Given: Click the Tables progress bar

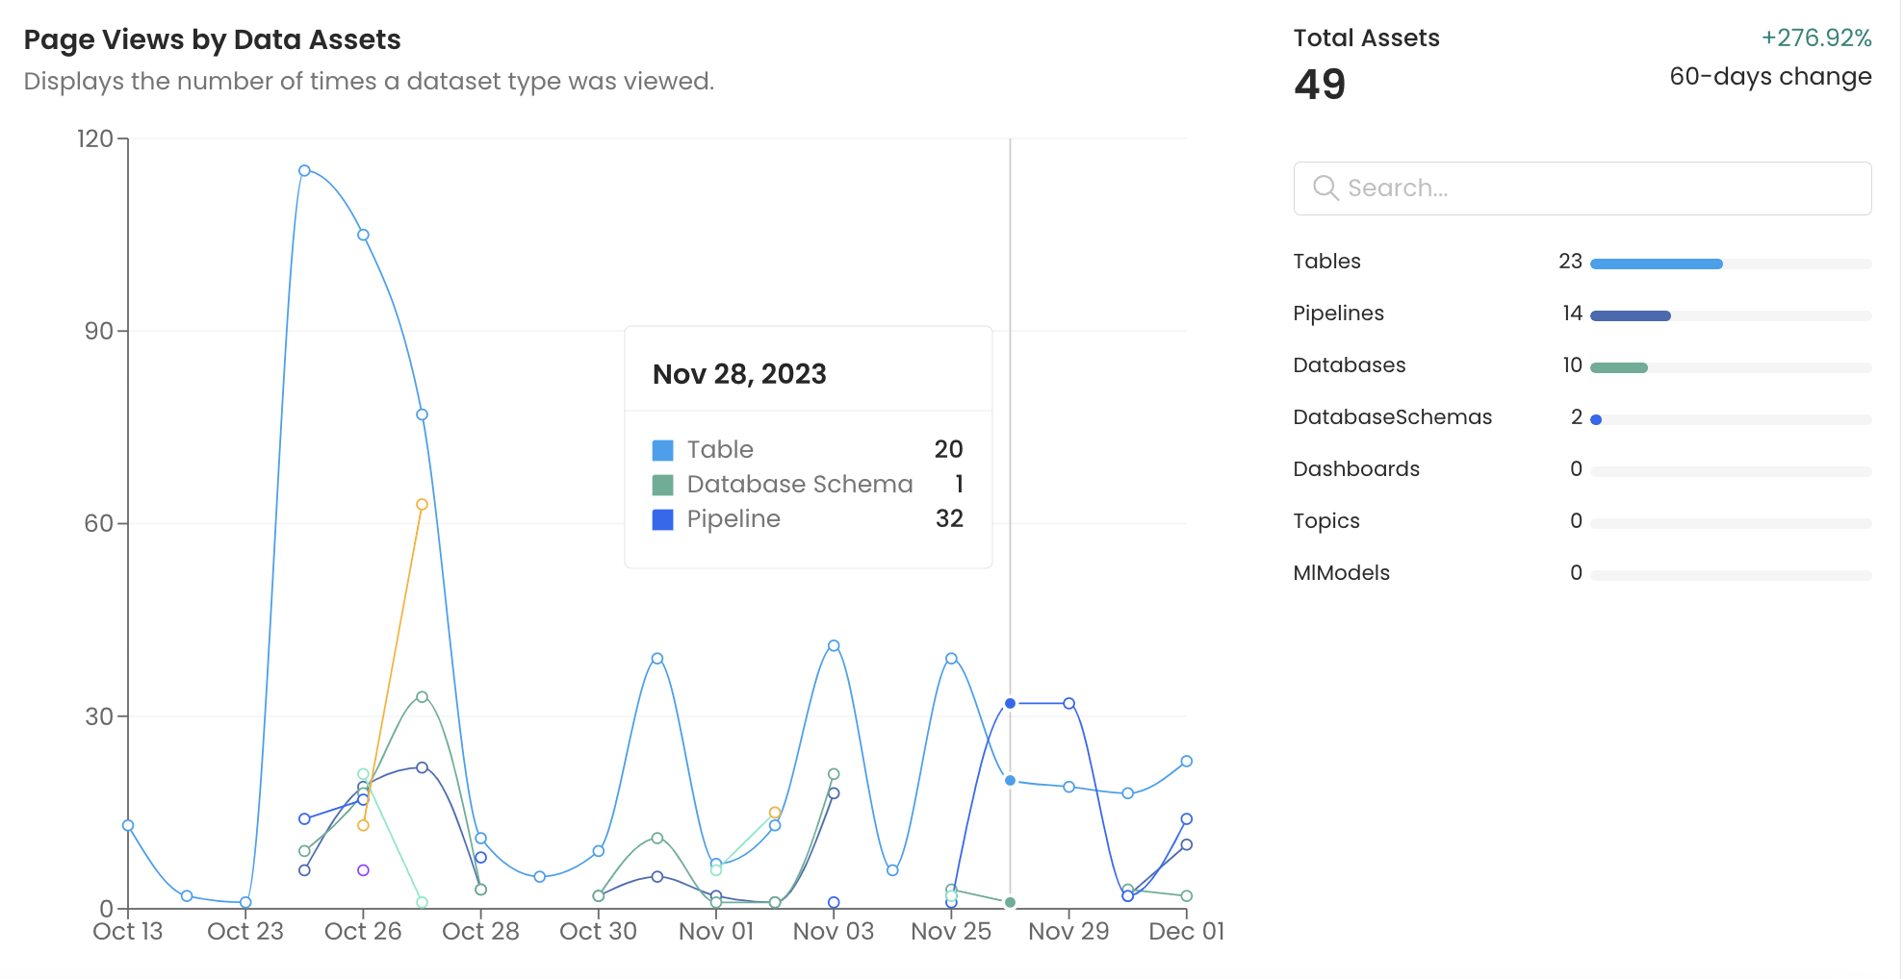Looking at the screenshot, I should (x=1656, y=262).
